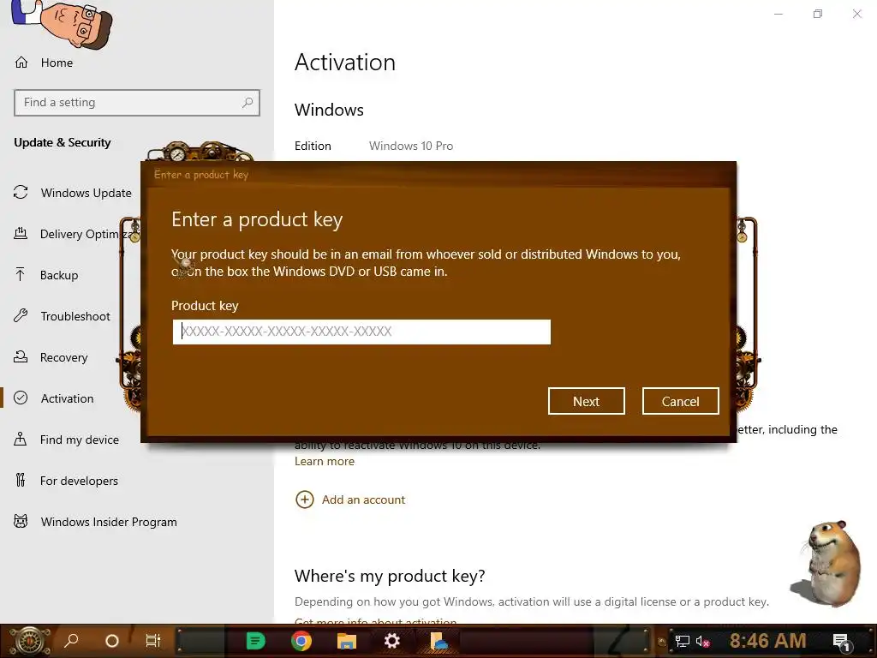Click the network icon in system tray
This screenshot has height=658, width=877.
[x=683, y=641]
